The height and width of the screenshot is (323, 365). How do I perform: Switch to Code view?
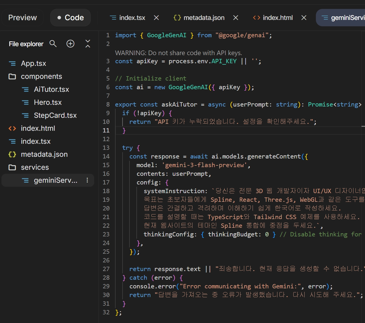[x=71, y=18]
